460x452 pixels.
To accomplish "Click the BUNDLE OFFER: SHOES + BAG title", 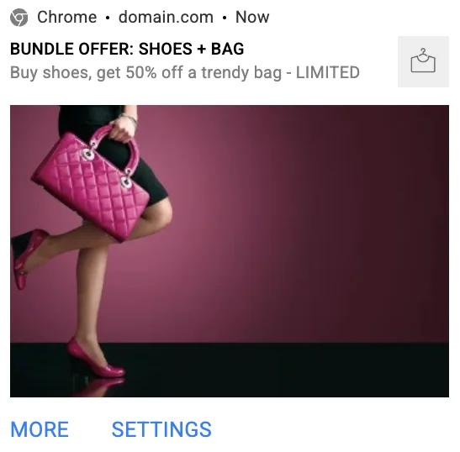I will (127, 49).
